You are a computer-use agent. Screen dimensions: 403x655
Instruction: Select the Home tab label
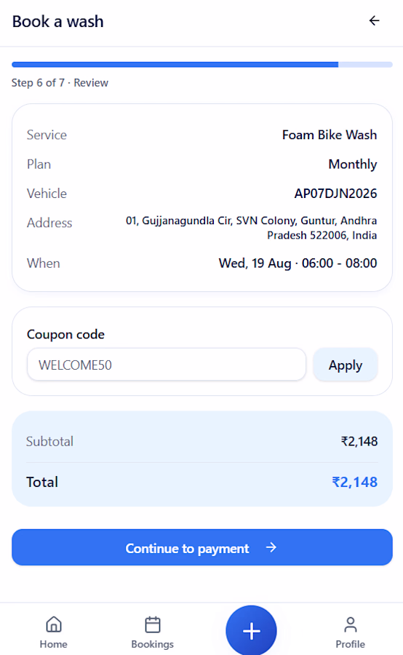(53, 644)
